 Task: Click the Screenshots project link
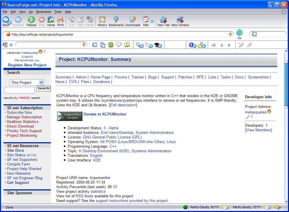pos(258,77)
